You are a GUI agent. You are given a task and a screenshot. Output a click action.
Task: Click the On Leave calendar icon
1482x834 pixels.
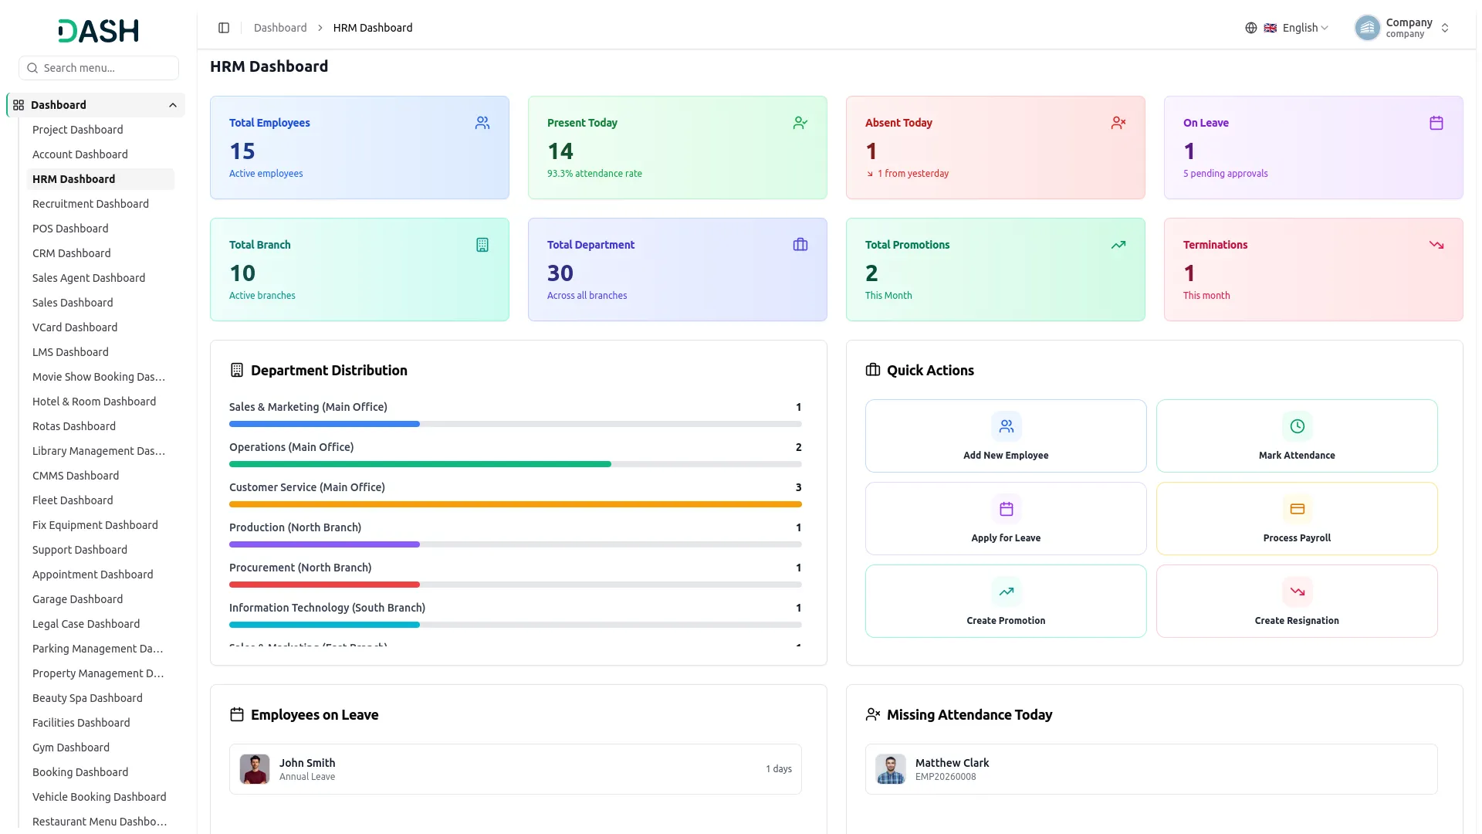coord(1436,123)
